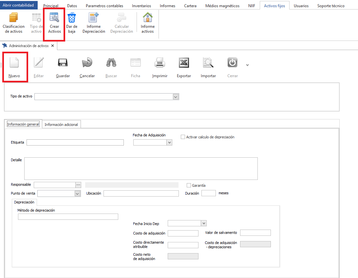
Task: Create a new record with Nuevo
Action: pyautogui.click(x=14, y=63)
